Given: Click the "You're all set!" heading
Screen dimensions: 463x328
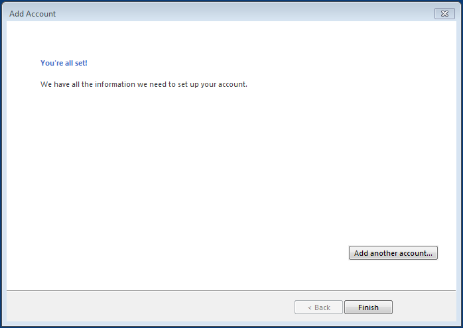Looking at the screenshot, I should (64, 63).
